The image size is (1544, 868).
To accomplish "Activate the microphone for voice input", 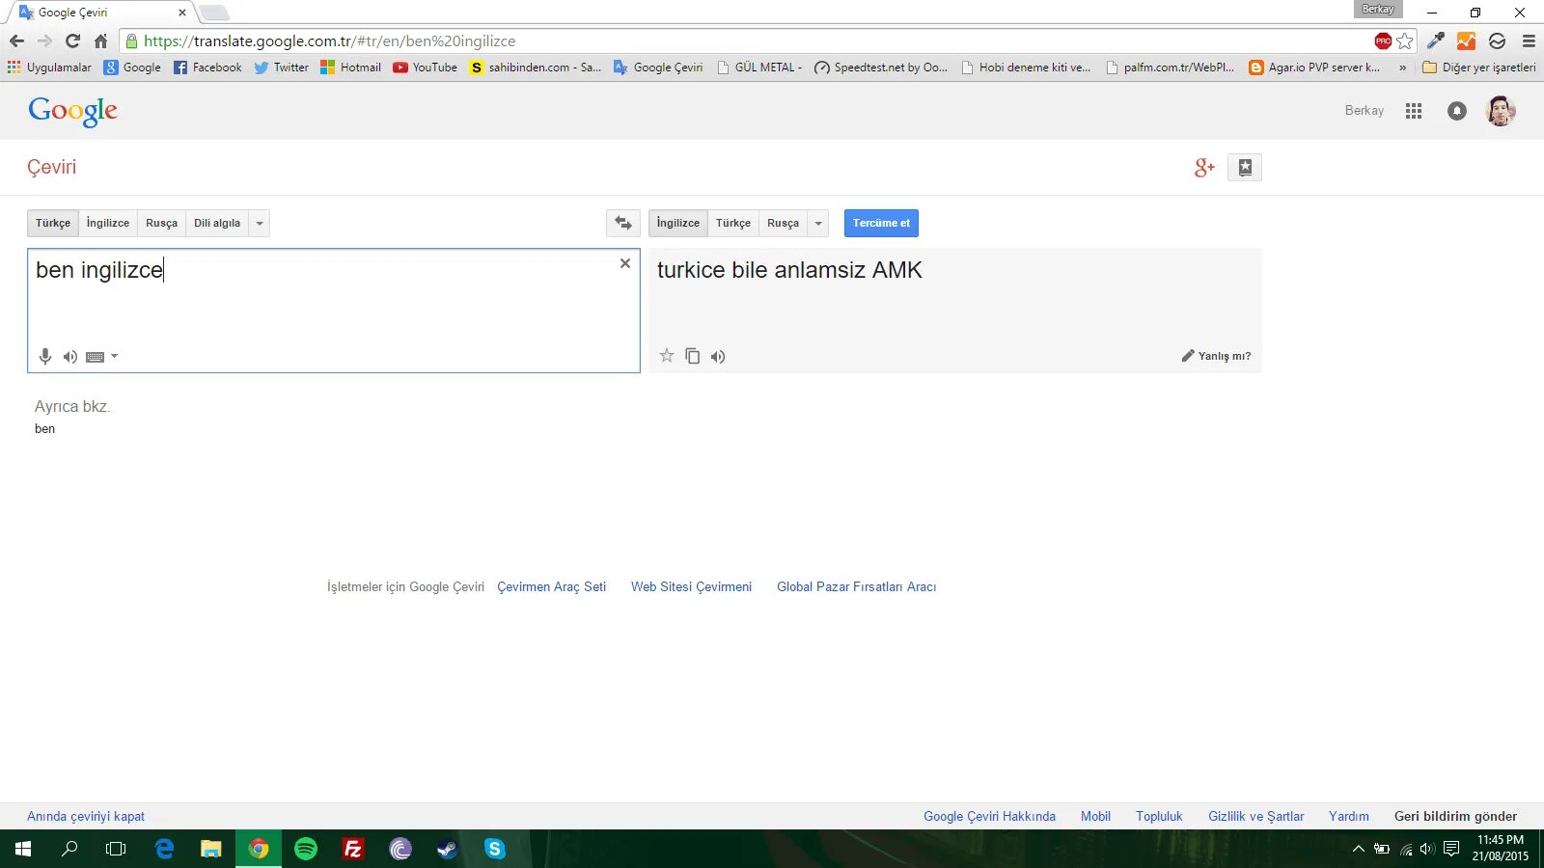I will coord(44,356).
